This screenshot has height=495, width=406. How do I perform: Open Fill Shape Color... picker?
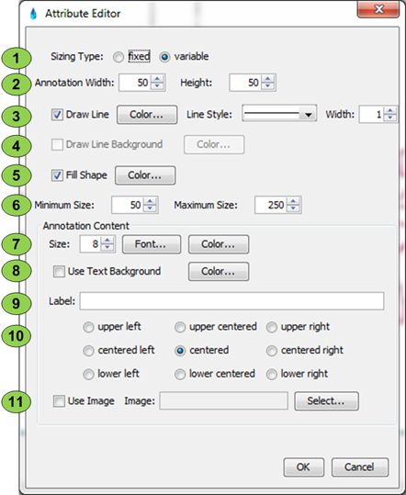click(145, 175)
